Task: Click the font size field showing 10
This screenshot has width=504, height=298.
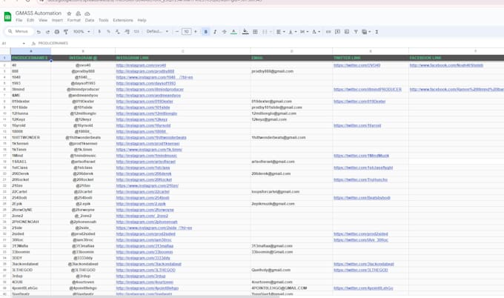Action: click(x=187, y=31)
